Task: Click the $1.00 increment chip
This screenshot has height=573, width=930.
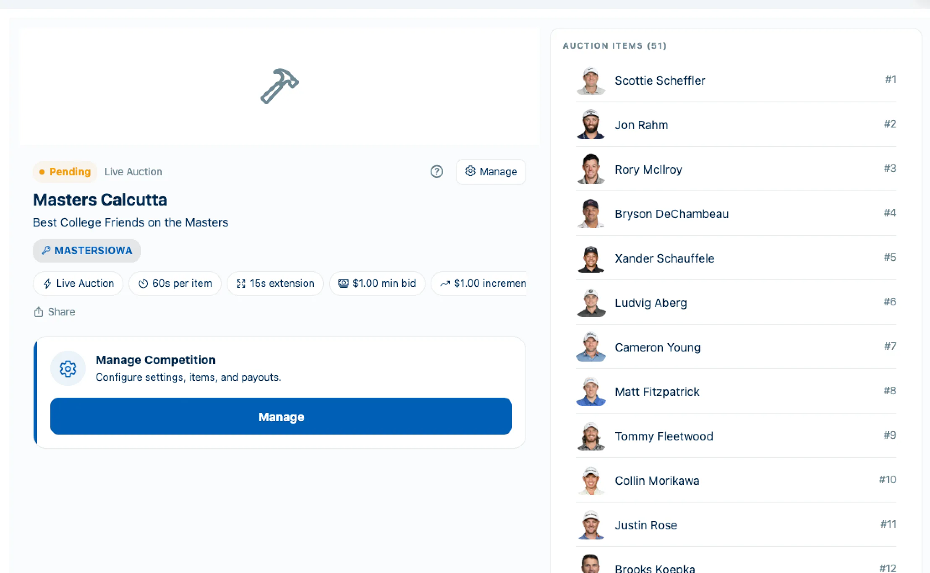Action: pos(479,284)
